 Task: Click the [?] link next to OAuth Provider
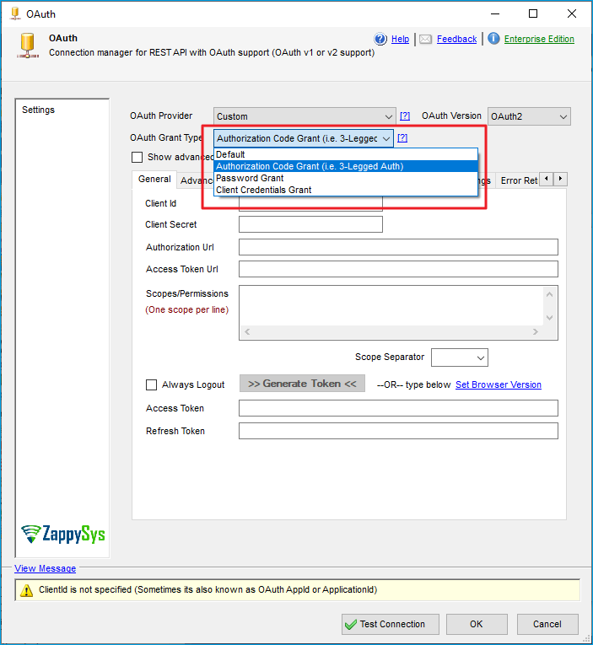tap(405, 116)
